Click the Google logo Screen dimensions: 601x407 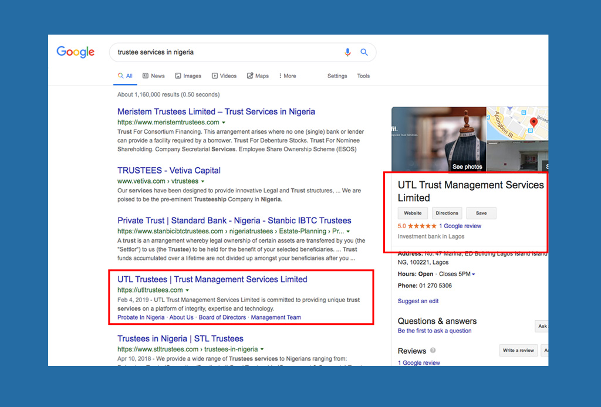click(x=76, y=52)
